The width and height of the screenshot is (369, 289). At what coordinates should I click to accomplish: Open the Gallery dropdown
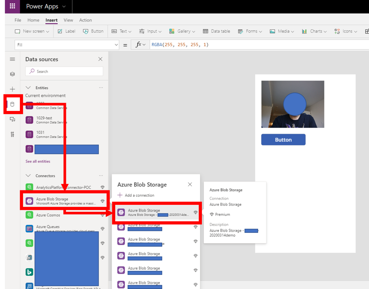pyautogui.click(x=182, y=31)
